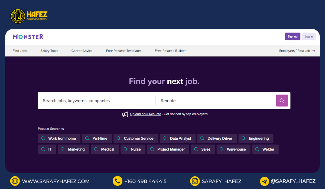The width and height of the screenshot is (325, 189).
Task: Click the Popular Searches label
Action: tap(51, 129)
